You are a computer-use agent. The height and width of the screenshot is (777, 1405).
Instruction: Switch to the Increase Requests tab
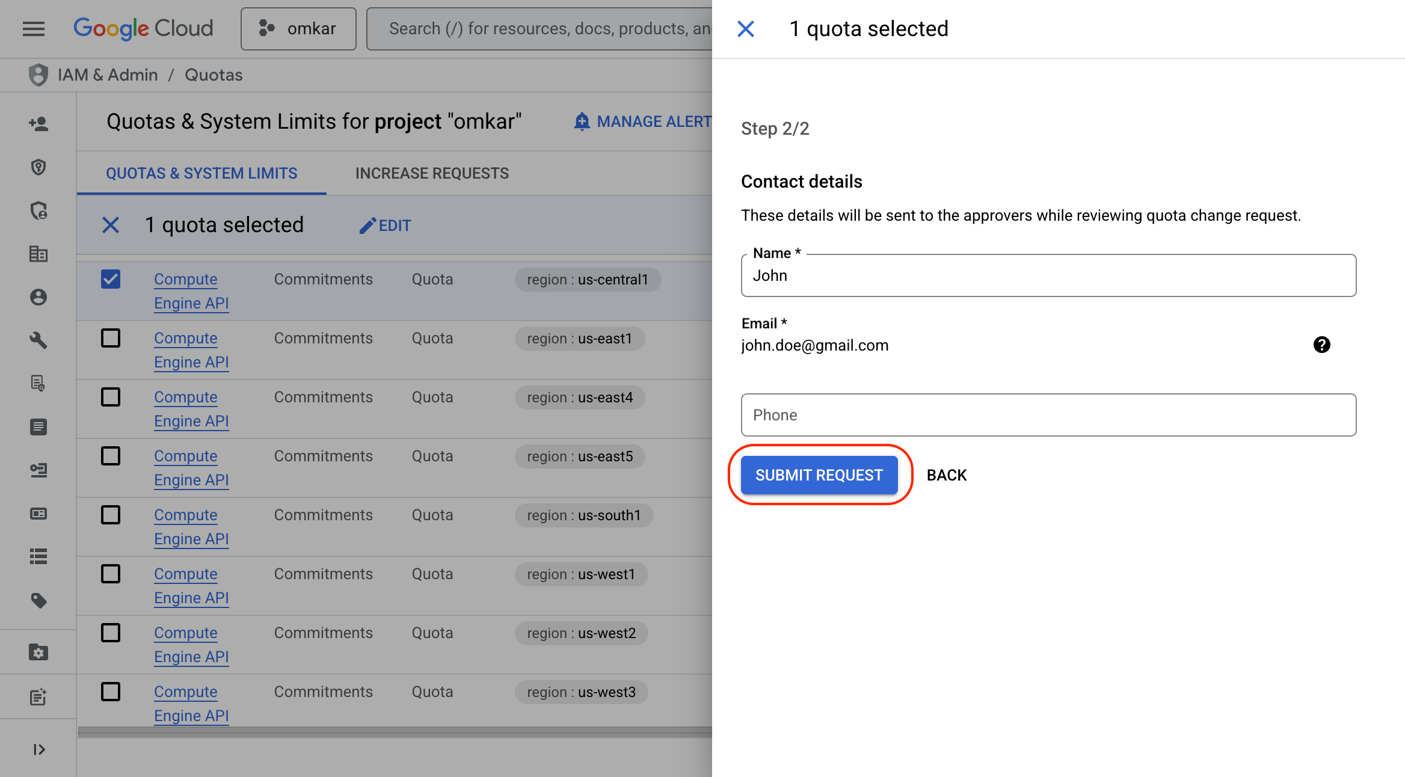tap(432, 173)
